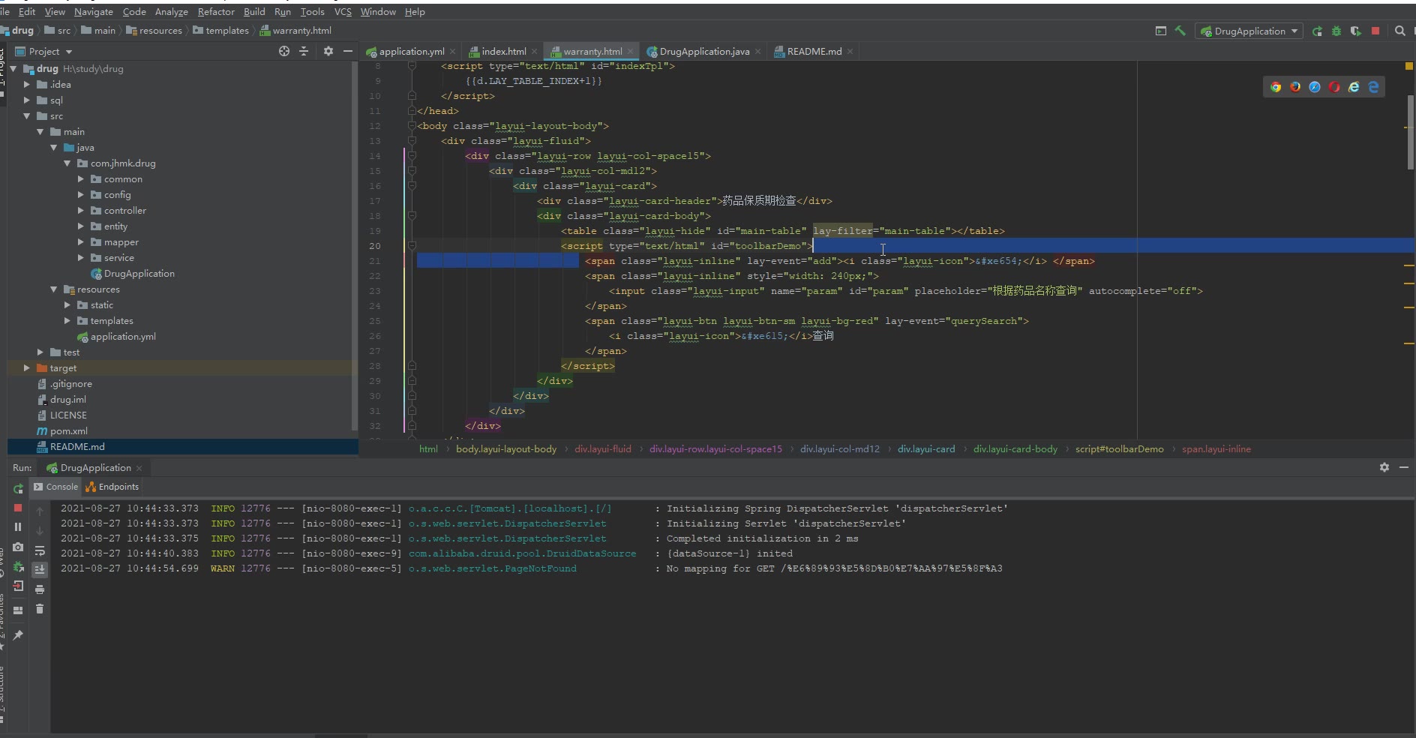Open Project panel settings gear

point(328,51)
